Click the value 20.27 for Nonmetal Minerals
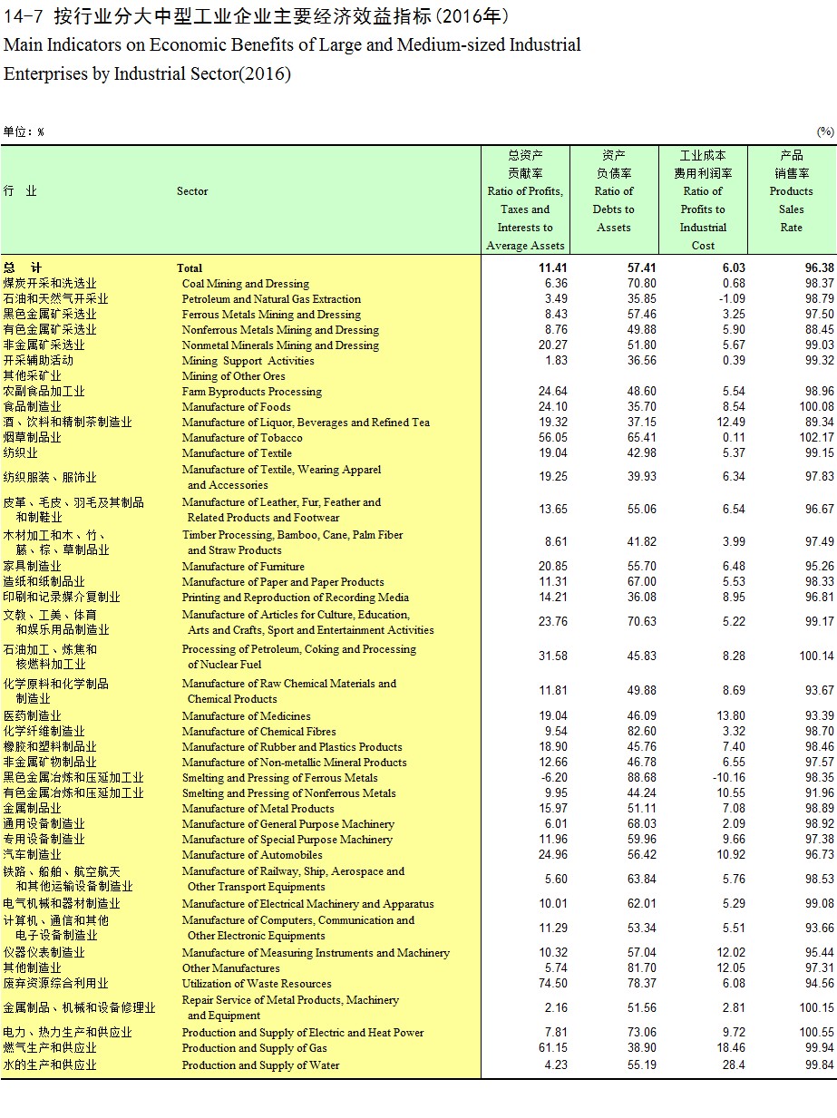 552,345
